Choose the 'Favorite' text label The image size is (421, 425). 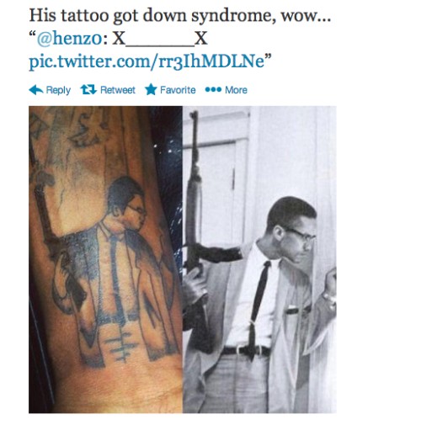[x=178, y=90]
